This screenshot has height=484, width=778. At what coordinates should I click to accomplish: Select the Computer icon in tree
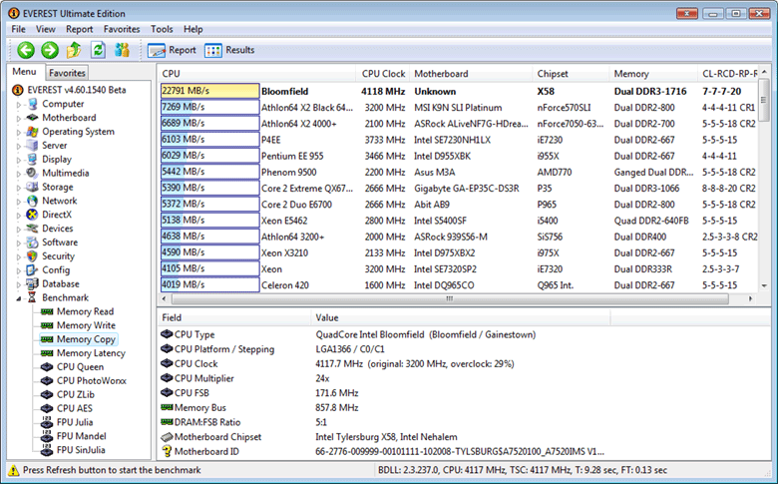click(x=32, y=104)
